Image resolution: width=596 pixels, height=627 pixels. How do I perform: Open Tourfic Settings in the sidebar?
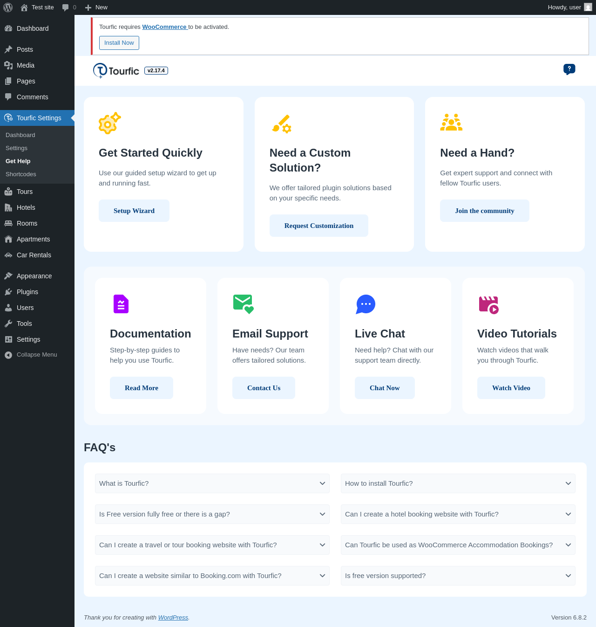point(37,118)
